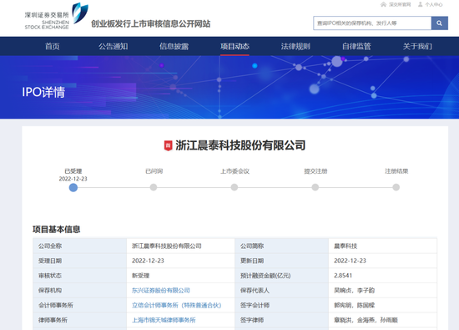Select the 已问询 timeline dot
Image resolution: width=459 pixels, height=330 pixels.
[154, 187]
